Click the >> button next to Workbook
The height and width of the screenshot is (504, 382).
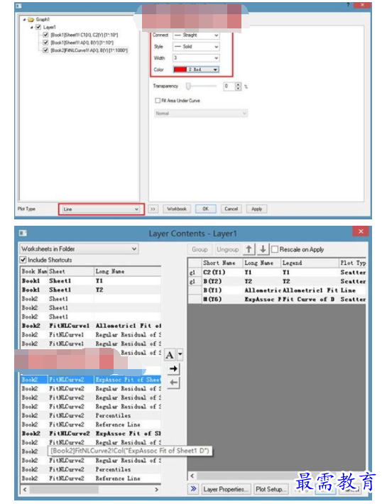(153, 209)
